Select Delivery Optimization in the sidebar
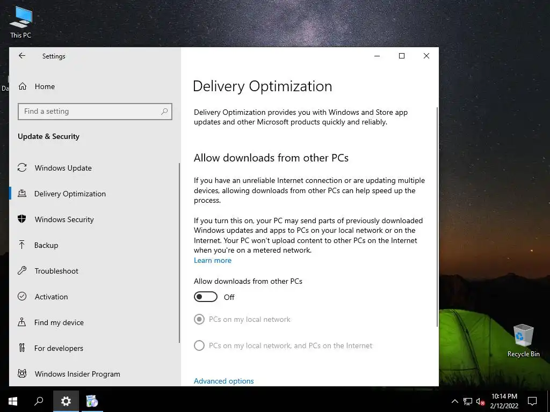 70,194
